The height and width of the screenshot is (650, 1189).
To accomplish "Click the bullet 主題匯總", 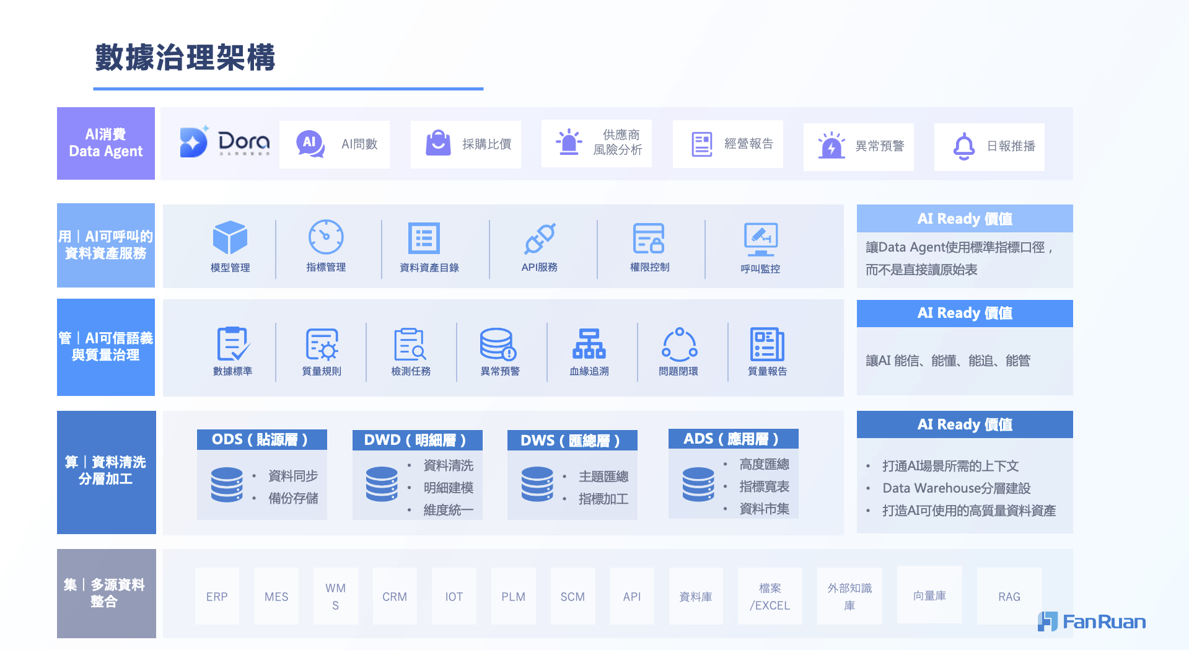I will pos(603,477).
